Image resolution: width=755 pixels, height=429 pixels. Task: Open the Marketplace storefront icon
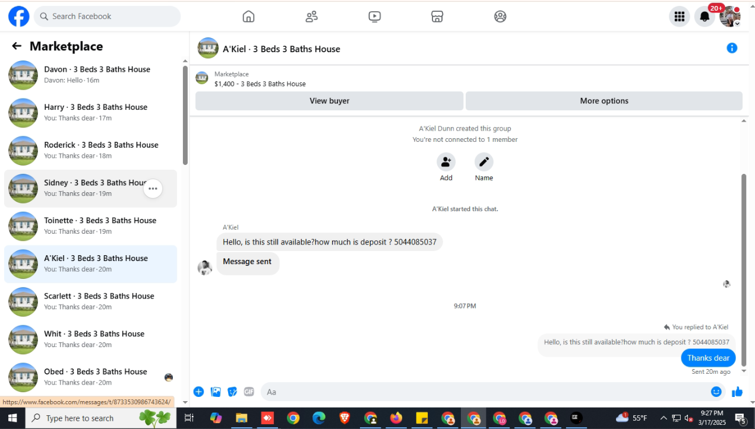tap(437, 17)
